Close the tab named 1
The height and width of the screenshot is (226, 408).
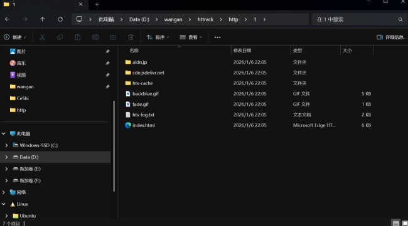coord(81,4)
